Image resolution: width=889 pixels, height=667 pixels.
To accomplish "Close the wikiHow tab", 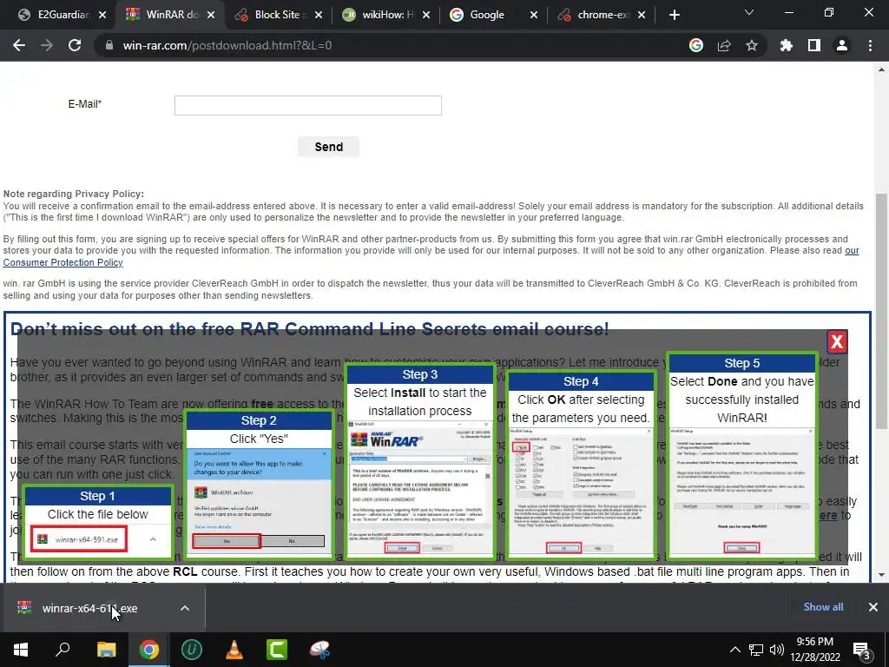I will (x=426, y=16).
